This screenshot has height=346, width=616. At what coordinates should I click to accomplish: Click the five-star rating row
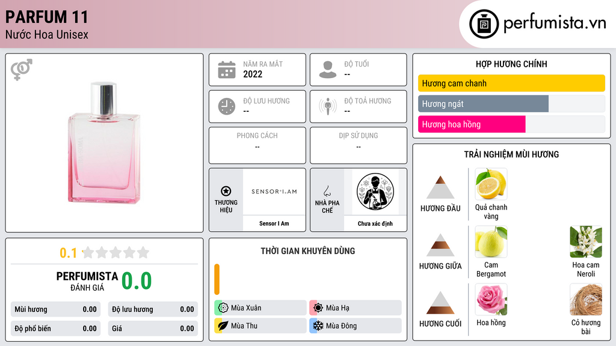click(x=115, y=253)
